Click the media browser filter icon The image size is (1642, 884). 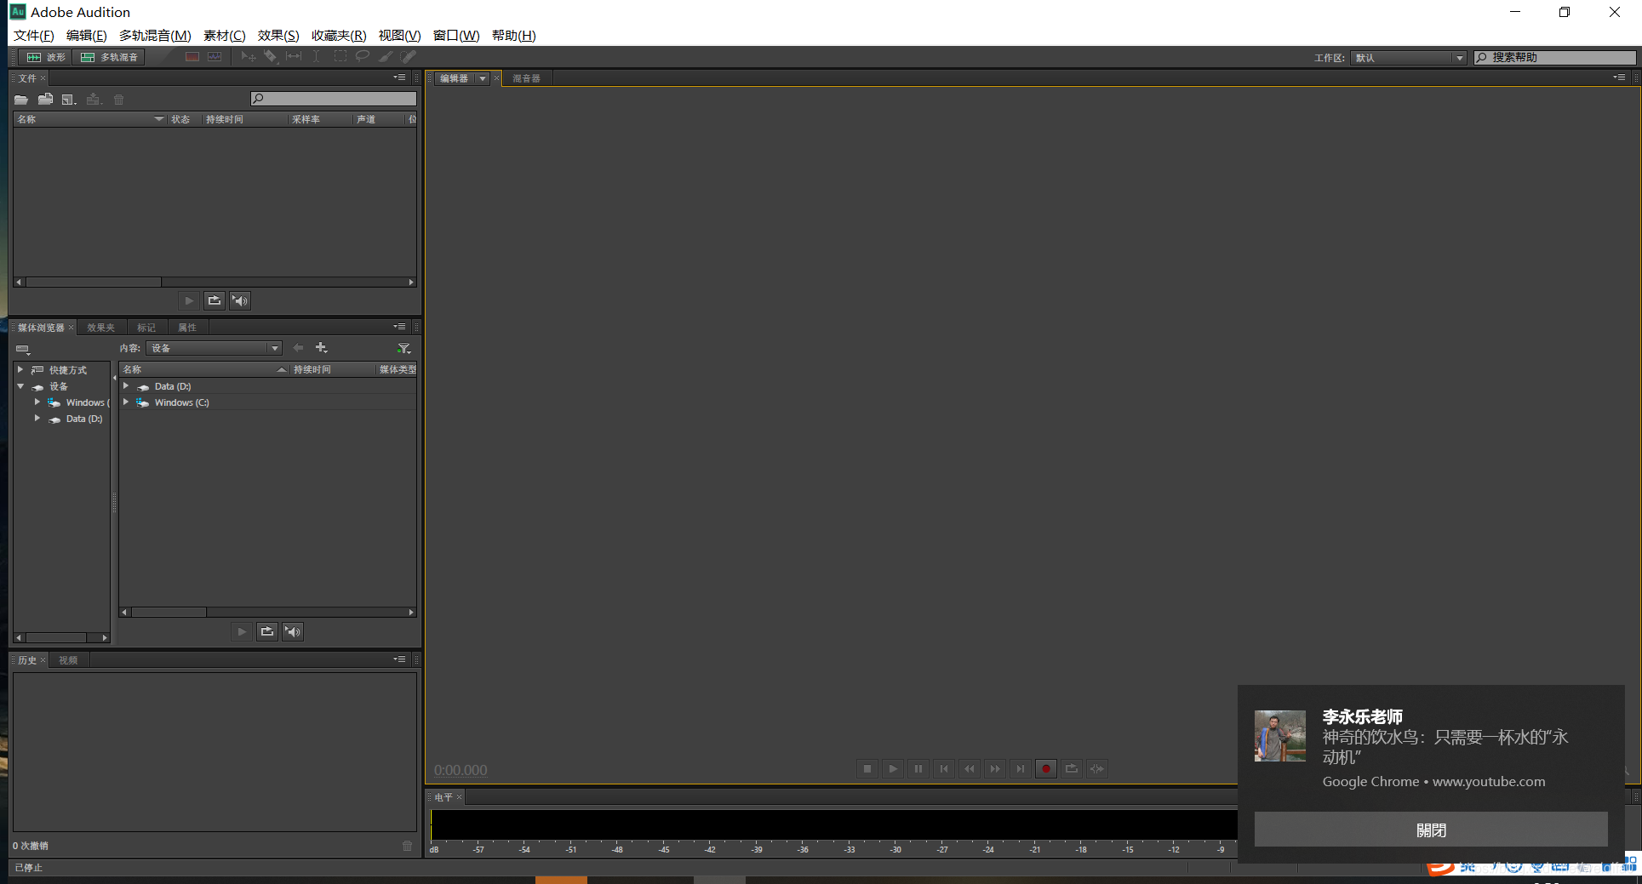404,347
